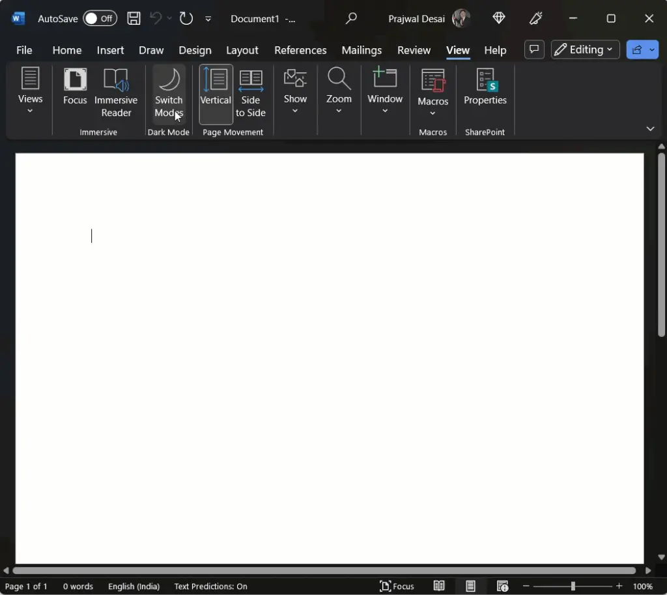Switch to Read Mode view icon

tap(438, 586)
